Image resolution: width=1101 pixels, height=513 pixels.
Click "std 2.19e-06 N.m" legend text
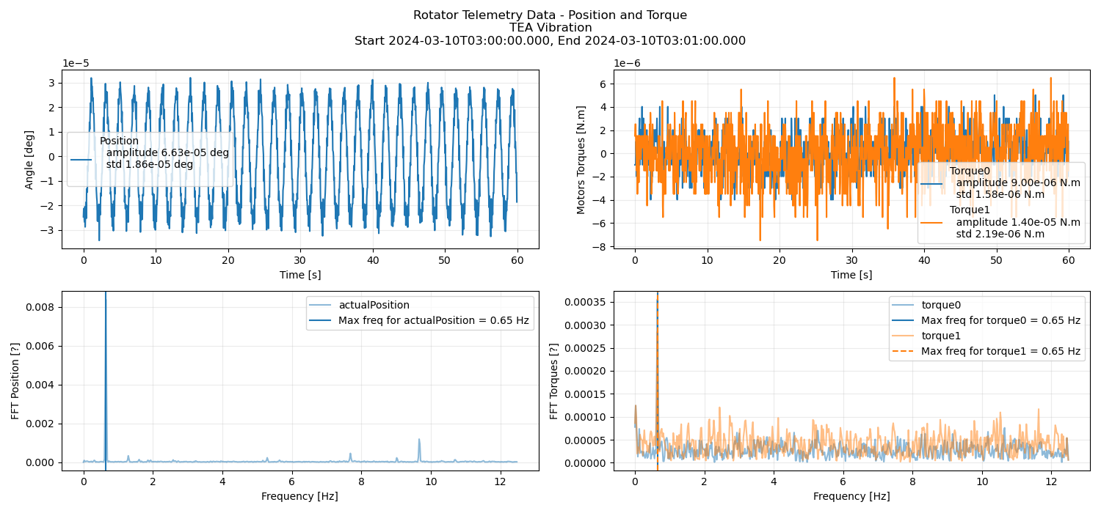(1000, 233)
